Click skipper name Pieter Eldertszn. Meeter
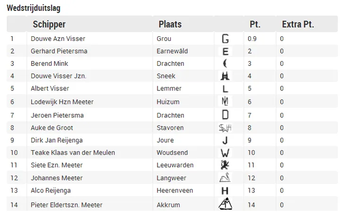This screenshot has height=216, width=344. [67, 205]
